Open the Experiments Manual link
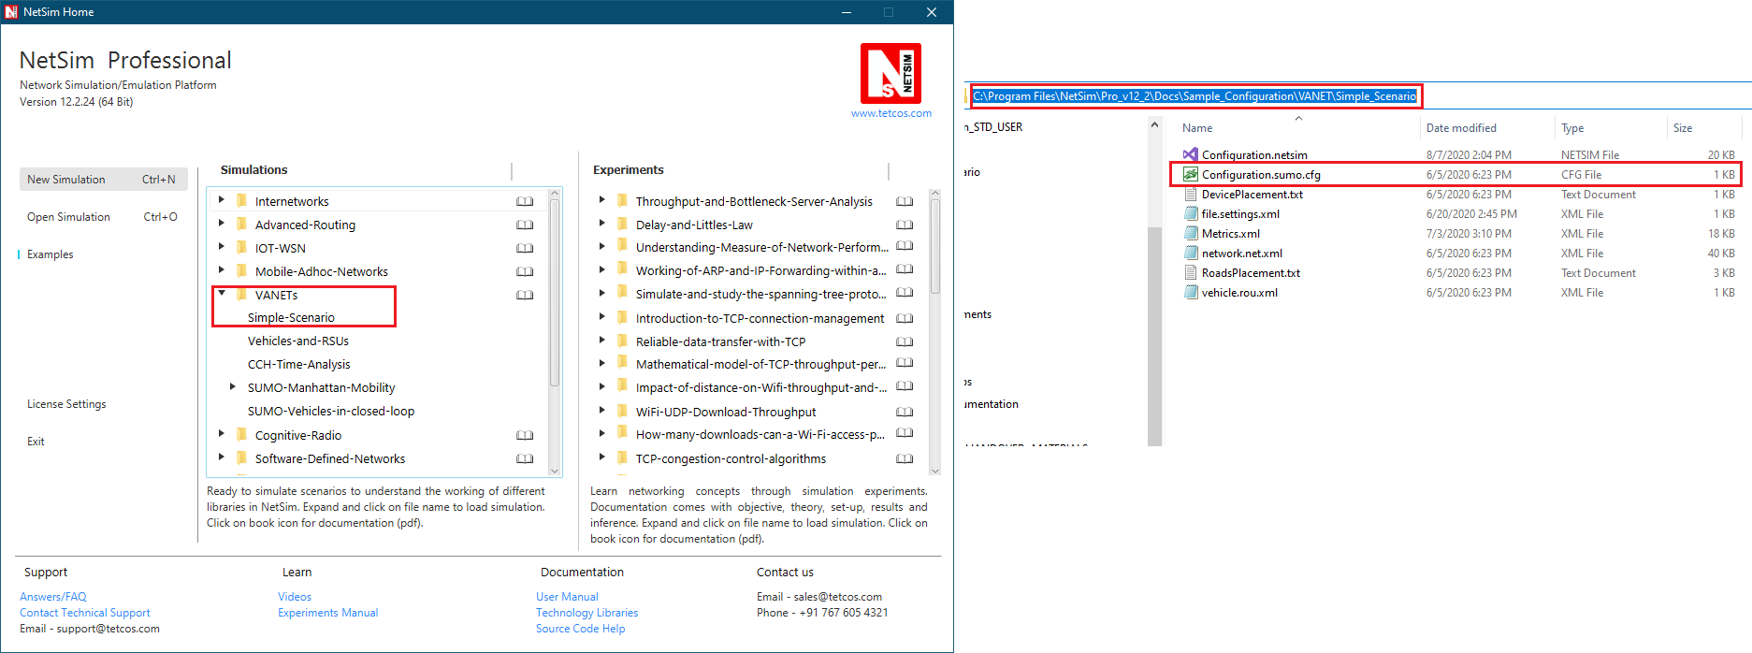 pos(328,613)
